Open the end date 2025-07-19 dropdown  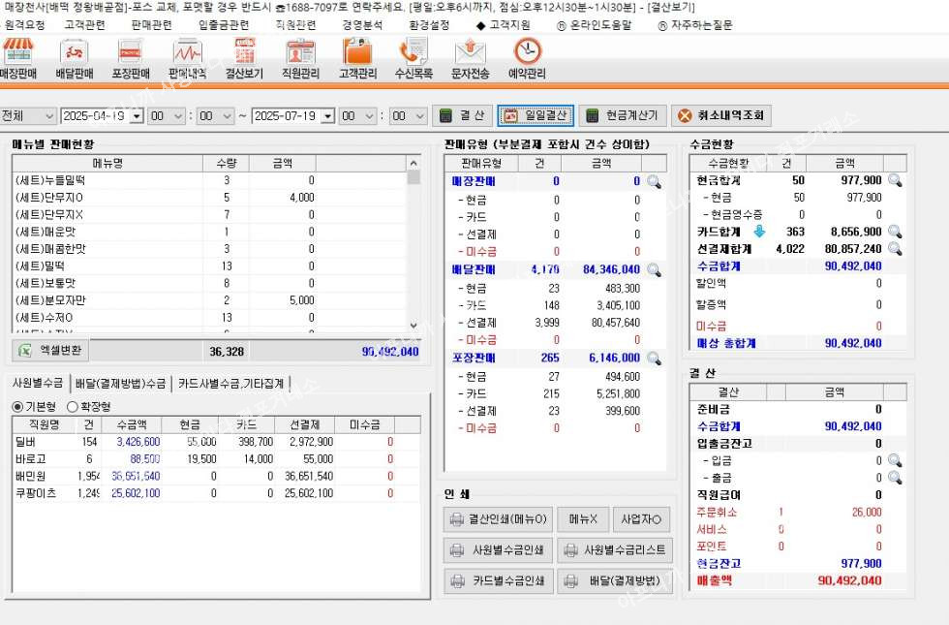(327, 116)
